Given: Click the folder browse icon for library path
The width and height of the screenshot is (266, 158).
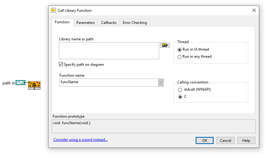Looking at the screenshot, I should pos(165,45).
